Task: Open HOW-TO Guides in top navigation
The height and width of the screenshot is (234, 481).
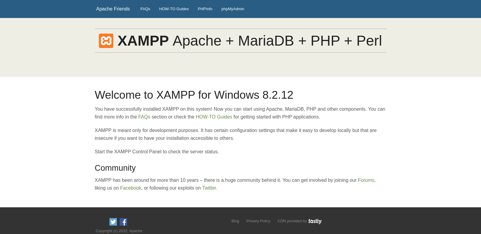Action: pyautogui.click(x=174, y=9)
